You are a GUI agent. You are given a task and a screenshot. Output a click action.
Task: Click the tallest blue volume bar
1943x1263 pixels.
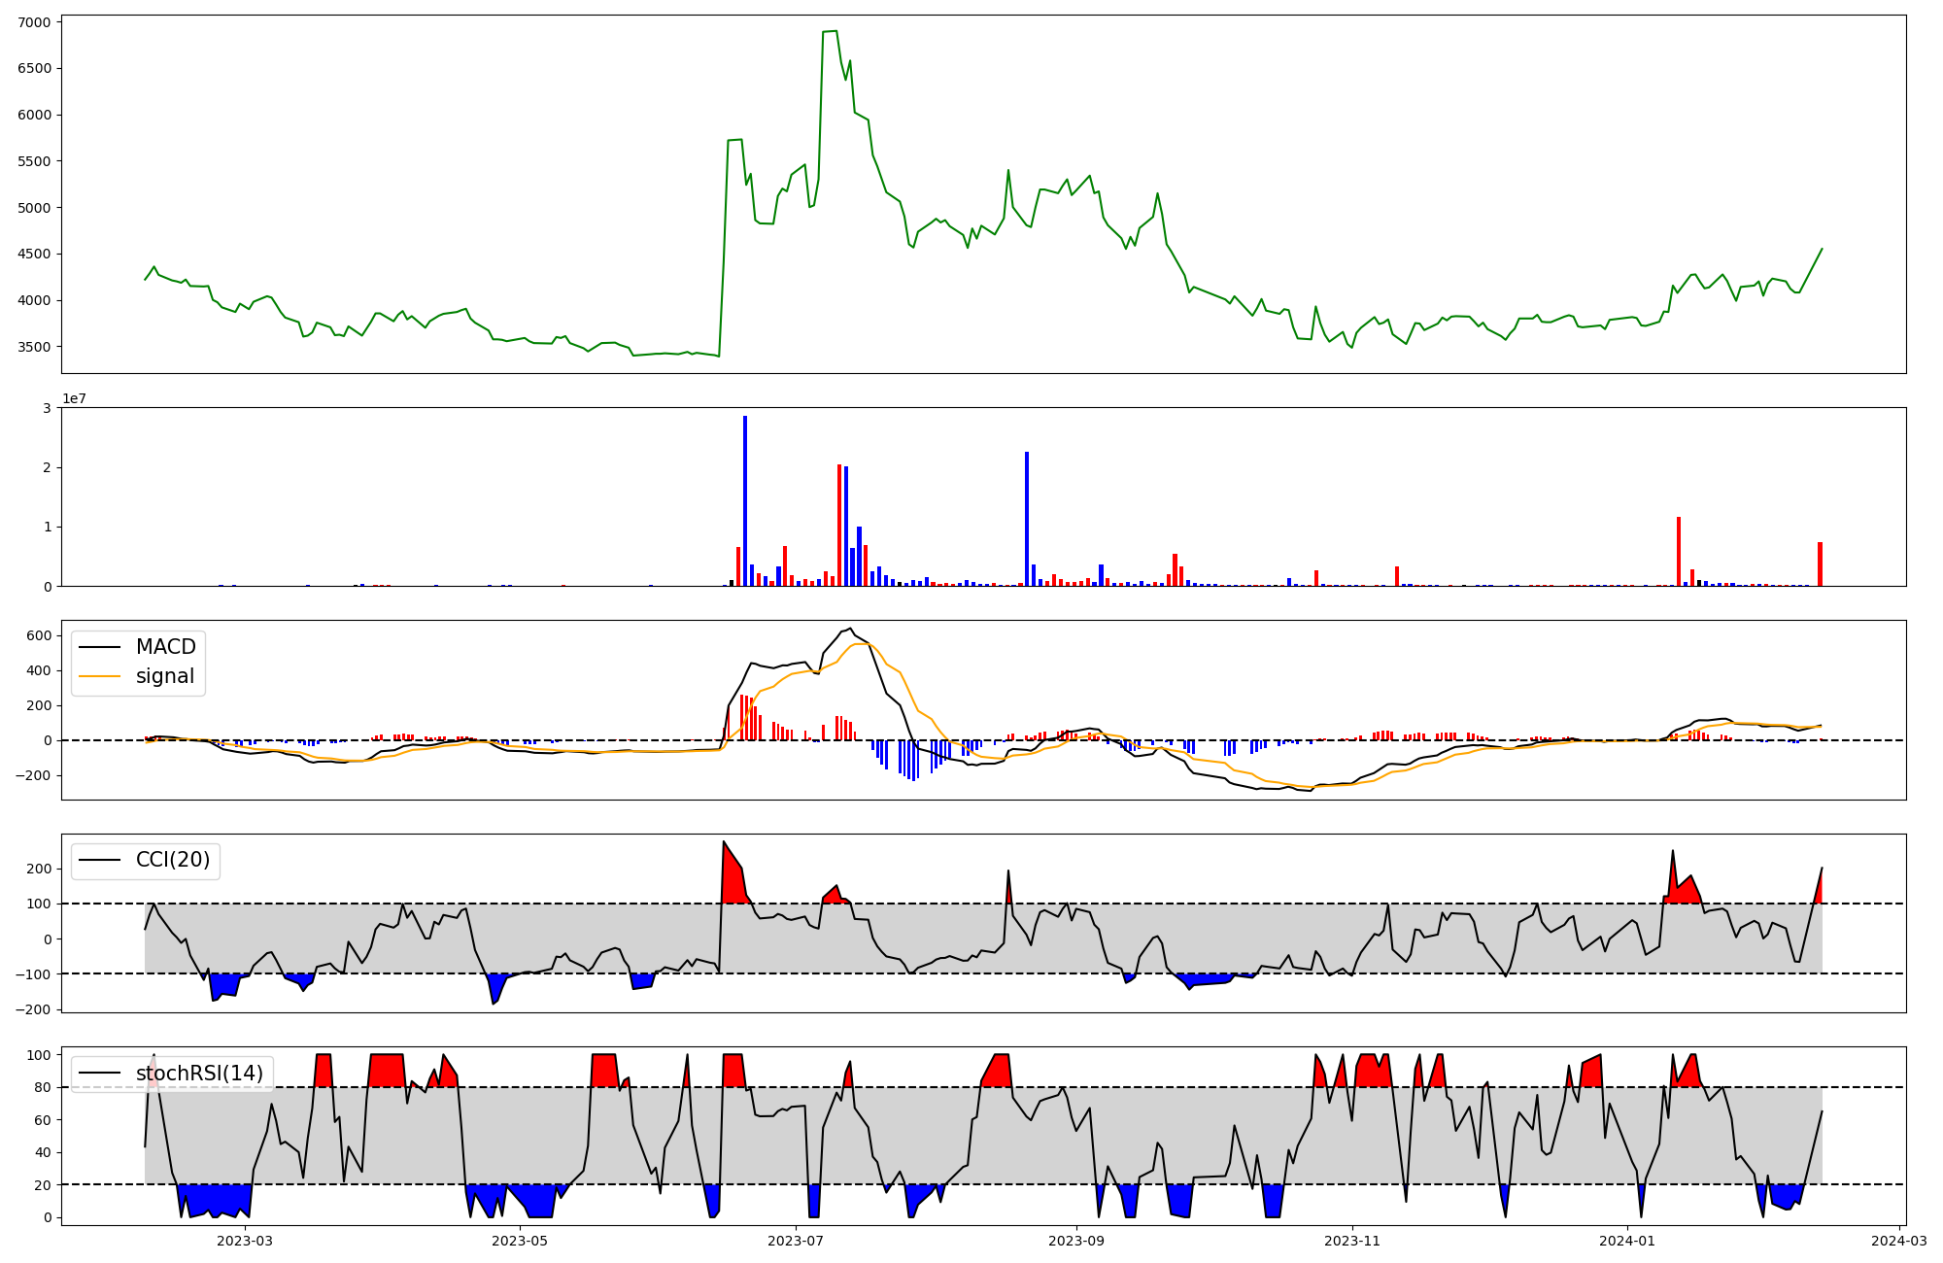click(x=745, y=500)
